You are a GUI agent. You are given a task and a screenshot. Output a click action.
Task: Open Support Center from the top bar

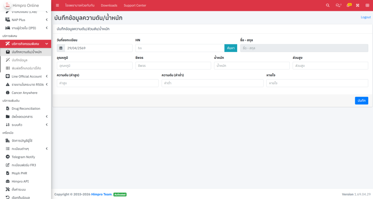pyautogui.click(x=135, y=5)
